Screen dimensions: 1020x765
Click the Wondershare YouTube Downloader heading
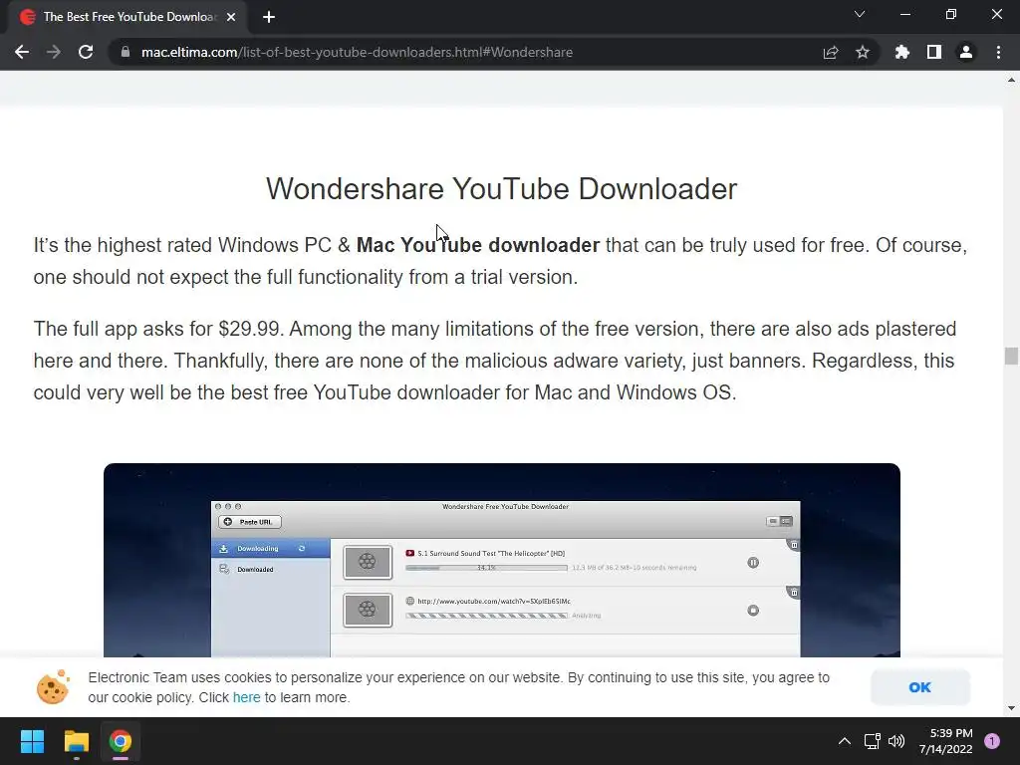pos(502,189)
